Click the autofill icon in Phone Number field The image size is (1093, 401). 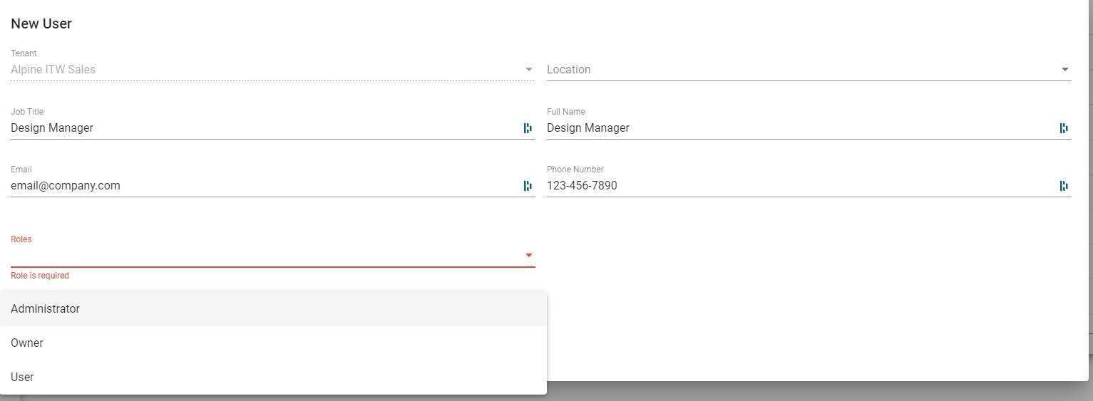click(x=1064, y=186)
